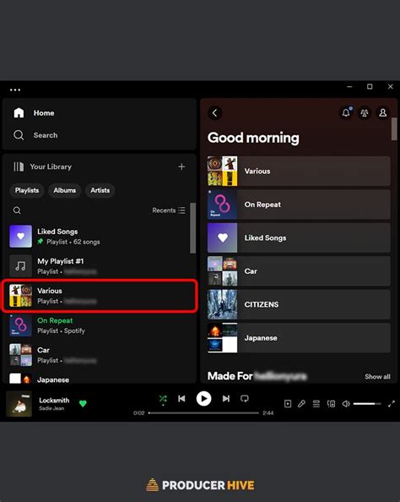This screenshot has width=400, height=502.
Task: Open Japanese playlist in library list
Action: 99,379
